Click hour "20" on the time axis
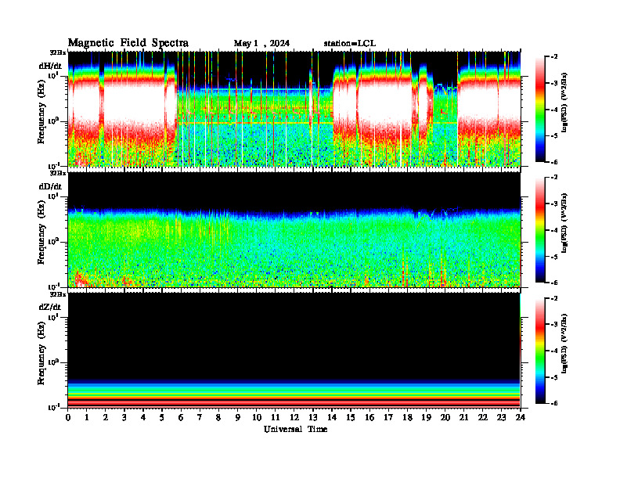This screenshot has height=479, width=620. (x=445, y=417)
